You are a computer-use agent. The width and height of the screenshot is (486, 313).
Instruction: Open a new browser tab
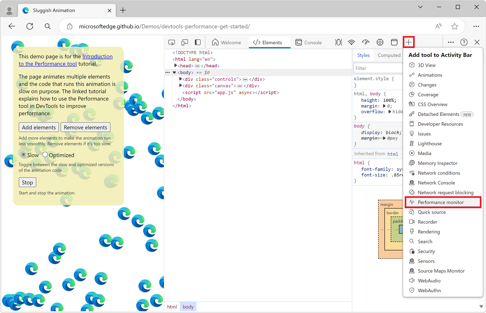[123, 10]
